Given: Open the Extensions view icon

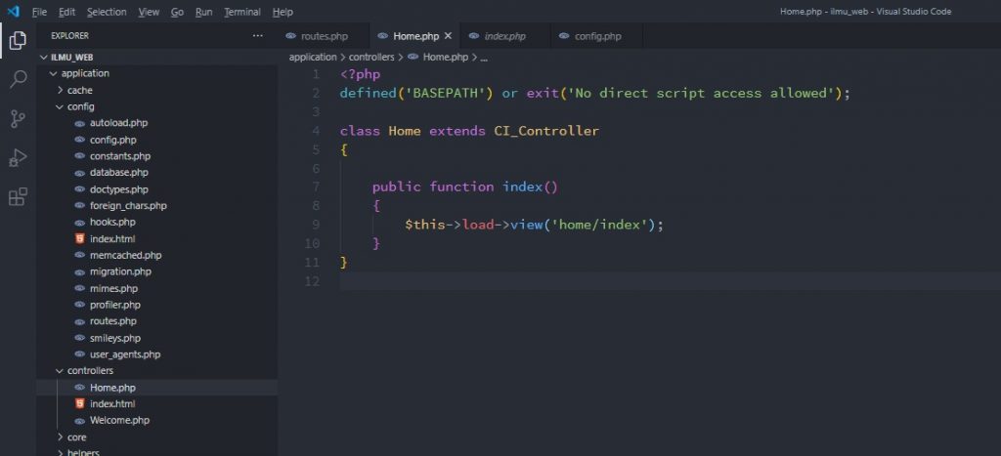Looking at the screenshot, I should [17, 197].
